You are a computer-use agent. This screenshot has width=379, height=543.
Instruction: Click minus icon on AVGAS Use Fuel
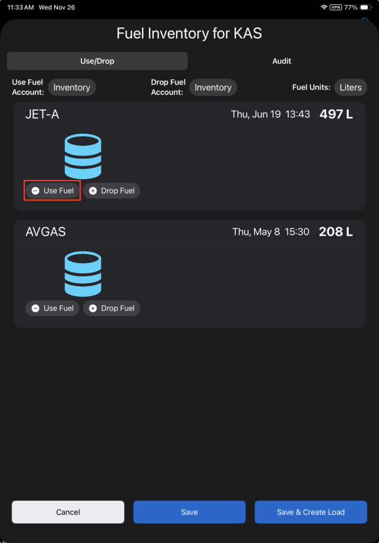point(36,308)
